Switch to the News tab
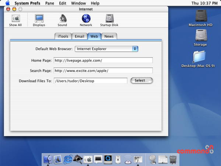Viewport: 221px width, 166px height. pyautogui.click(x=109, y=37)
